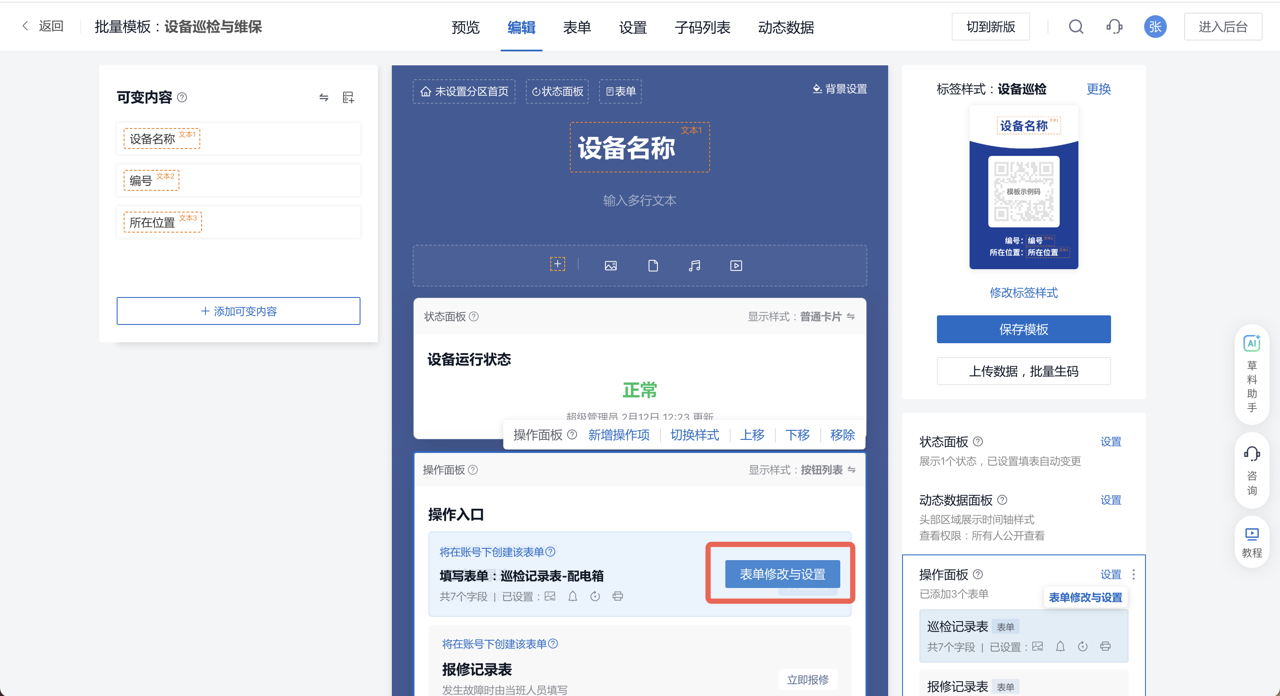Click 上移 in floating toolbar
This screenshot has width=1280, height=696.
(x=752, y=435)
